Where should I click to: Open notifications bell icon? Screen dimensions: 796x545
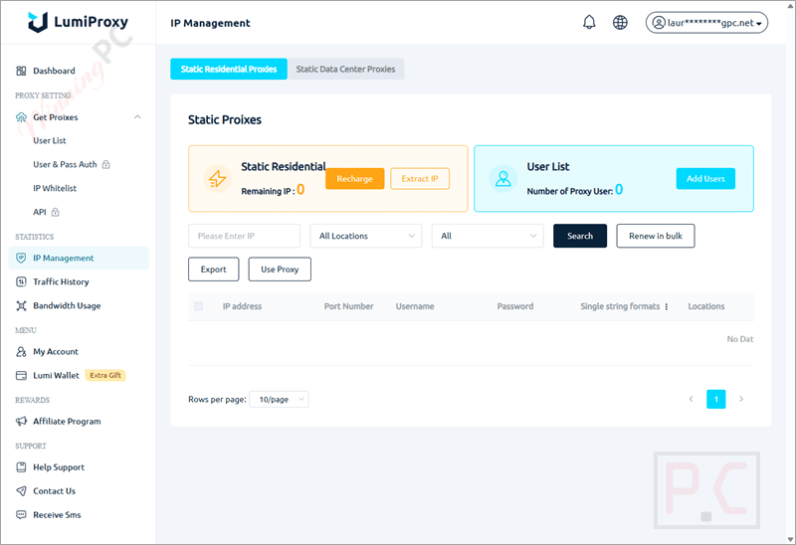point(589,22)
